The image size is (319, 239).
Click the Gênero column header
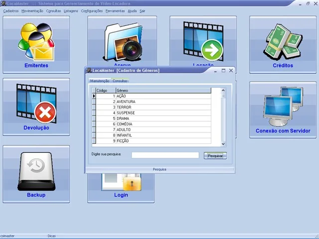tap(163, 91)
